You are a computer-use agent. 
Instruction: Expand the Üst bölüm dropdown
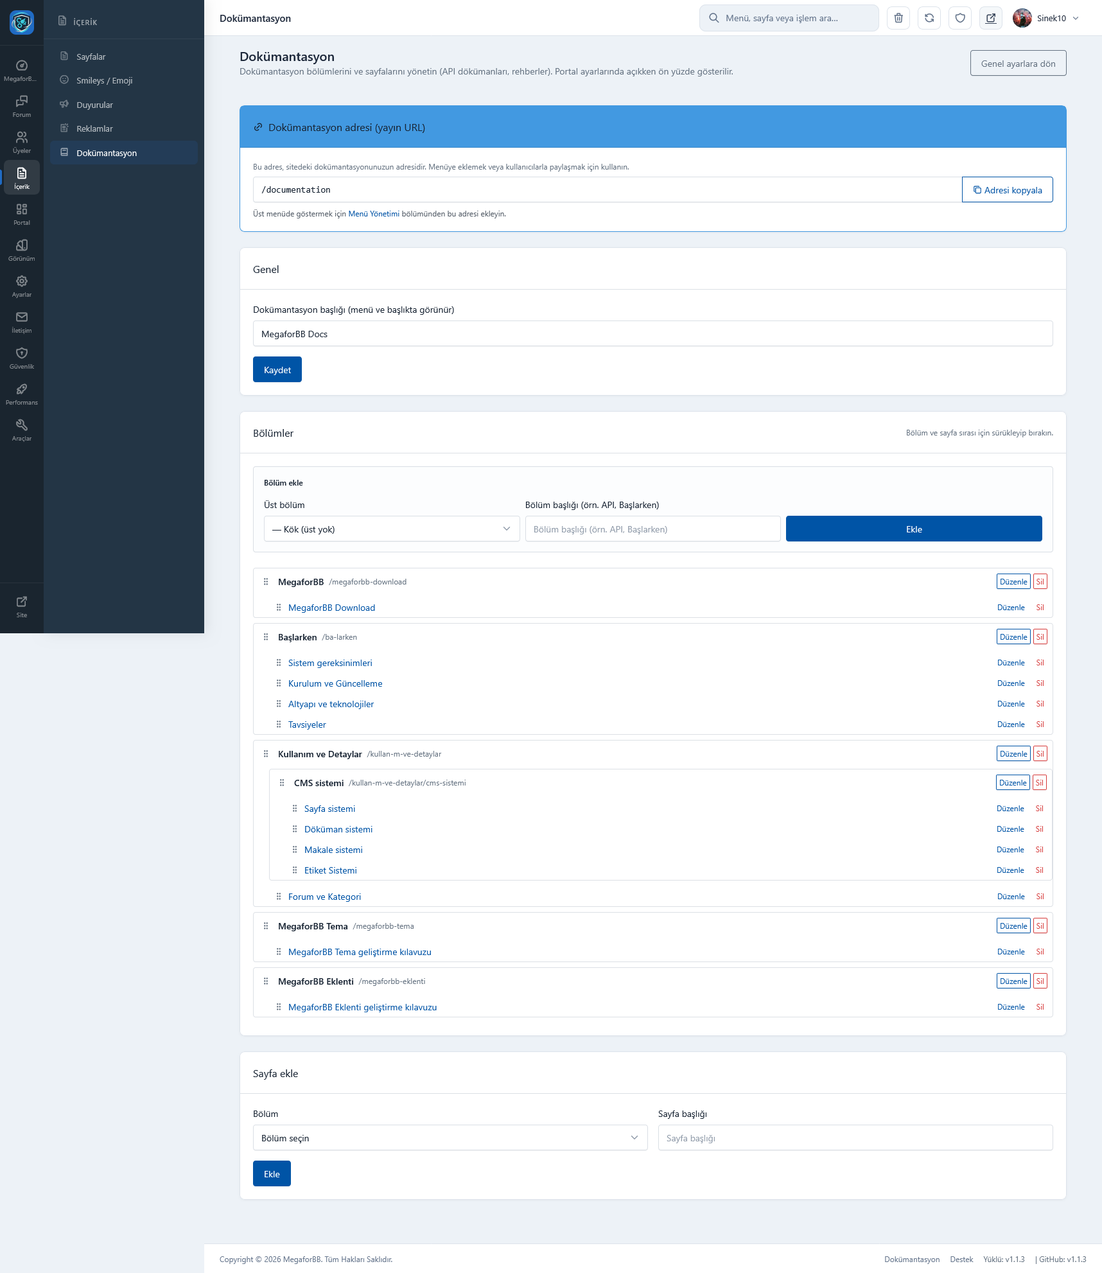[391, 529]
